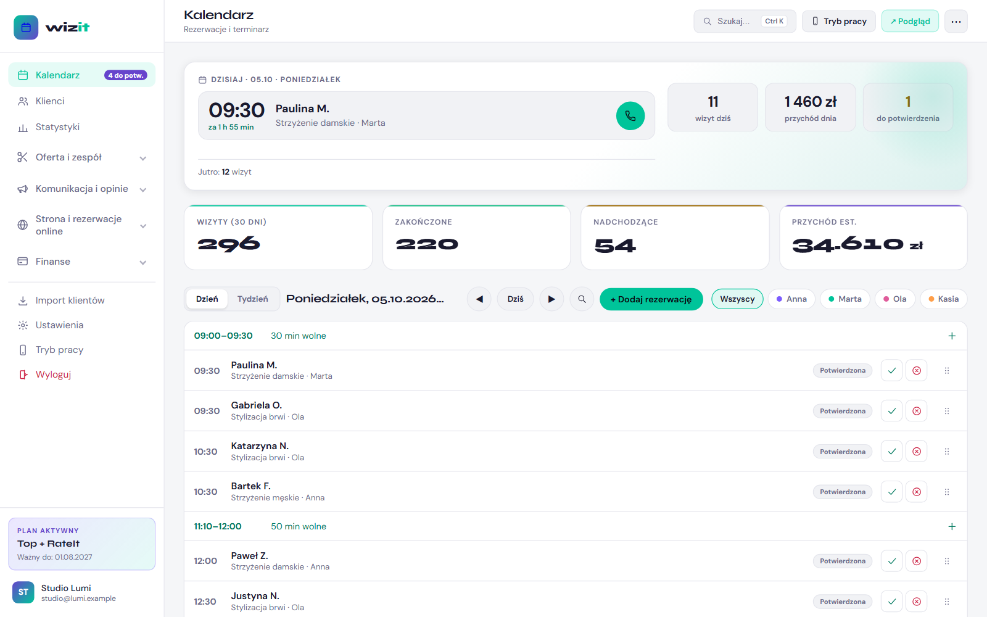This screenshot has height=617, width=987.
Task: Add booking in the 11:10–12:00 free slot plus
Action: (x=952, y=526)
